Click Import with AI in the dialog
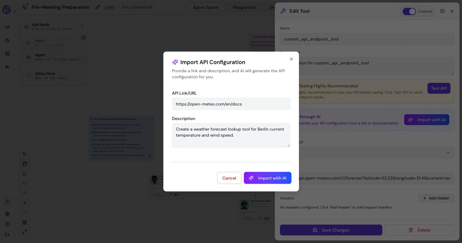Viewport: 462px width, 243px height. (268, 178)
